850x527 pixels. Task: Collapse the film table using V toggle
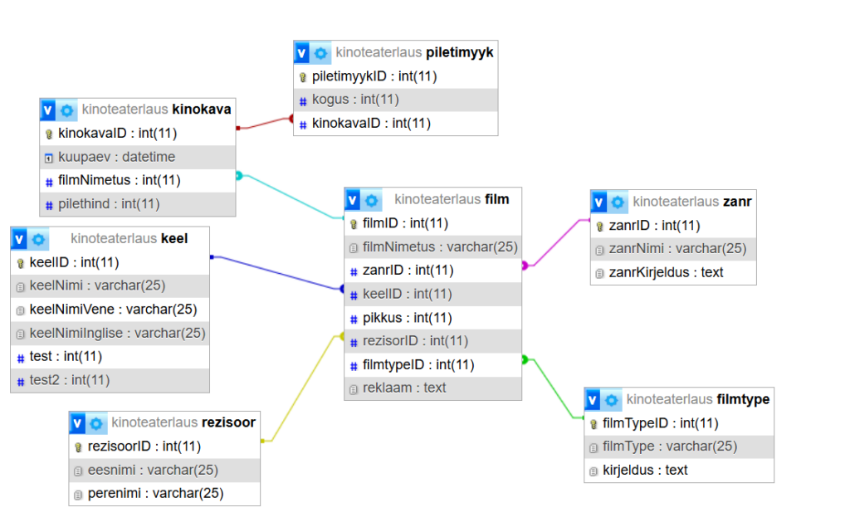tap(353, 200)
